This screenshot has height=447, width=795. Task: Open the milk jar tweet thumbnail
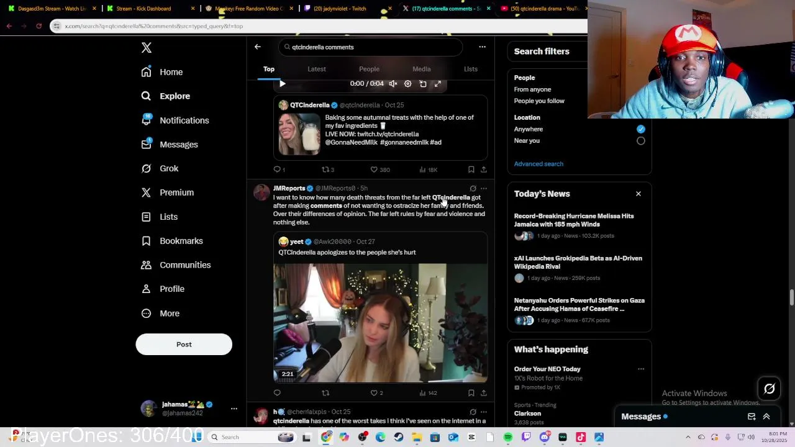(299, 134)
